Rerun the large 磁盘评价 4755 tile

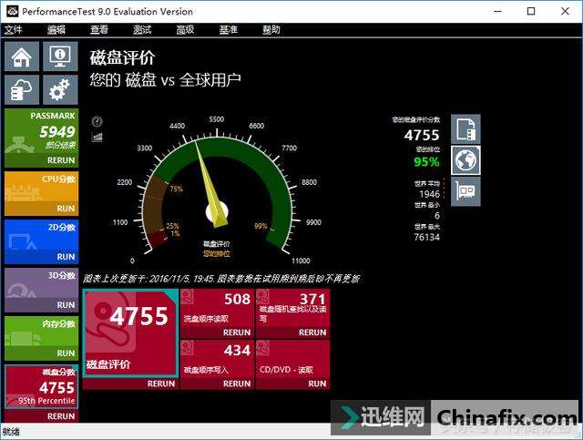pyautogui.click(x=161, y=384)
